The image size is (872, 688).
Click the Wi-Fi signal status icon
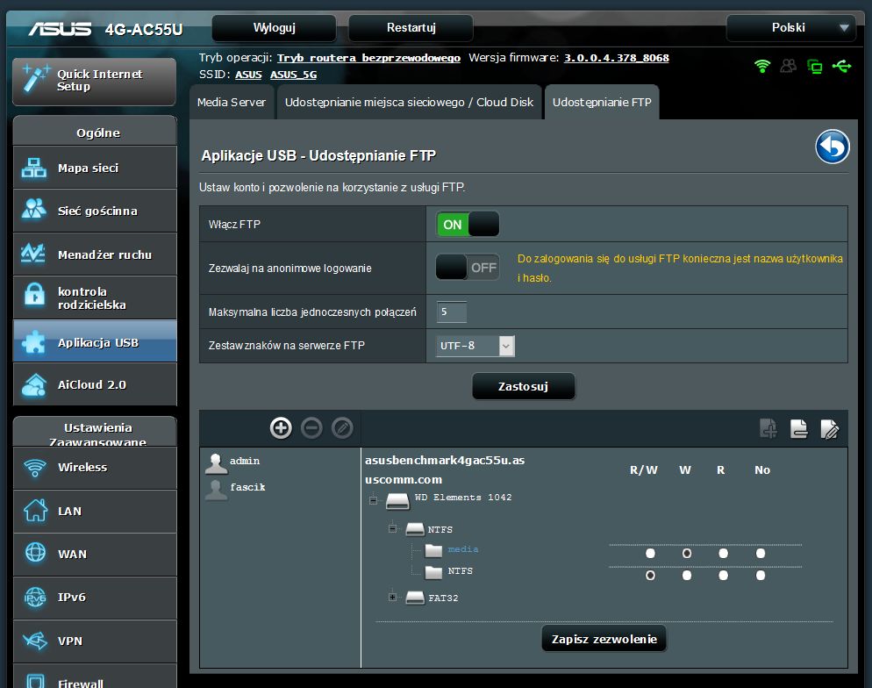coord(762,67)
